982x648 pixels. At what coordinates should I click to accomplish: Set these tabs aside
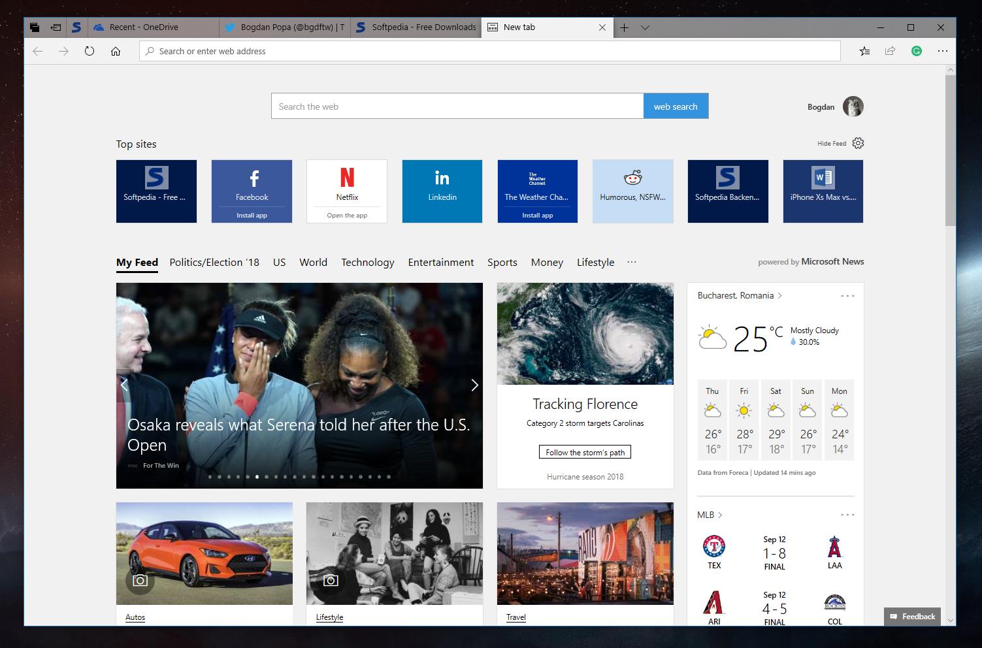pyautogui.click(x=56, y=27)
